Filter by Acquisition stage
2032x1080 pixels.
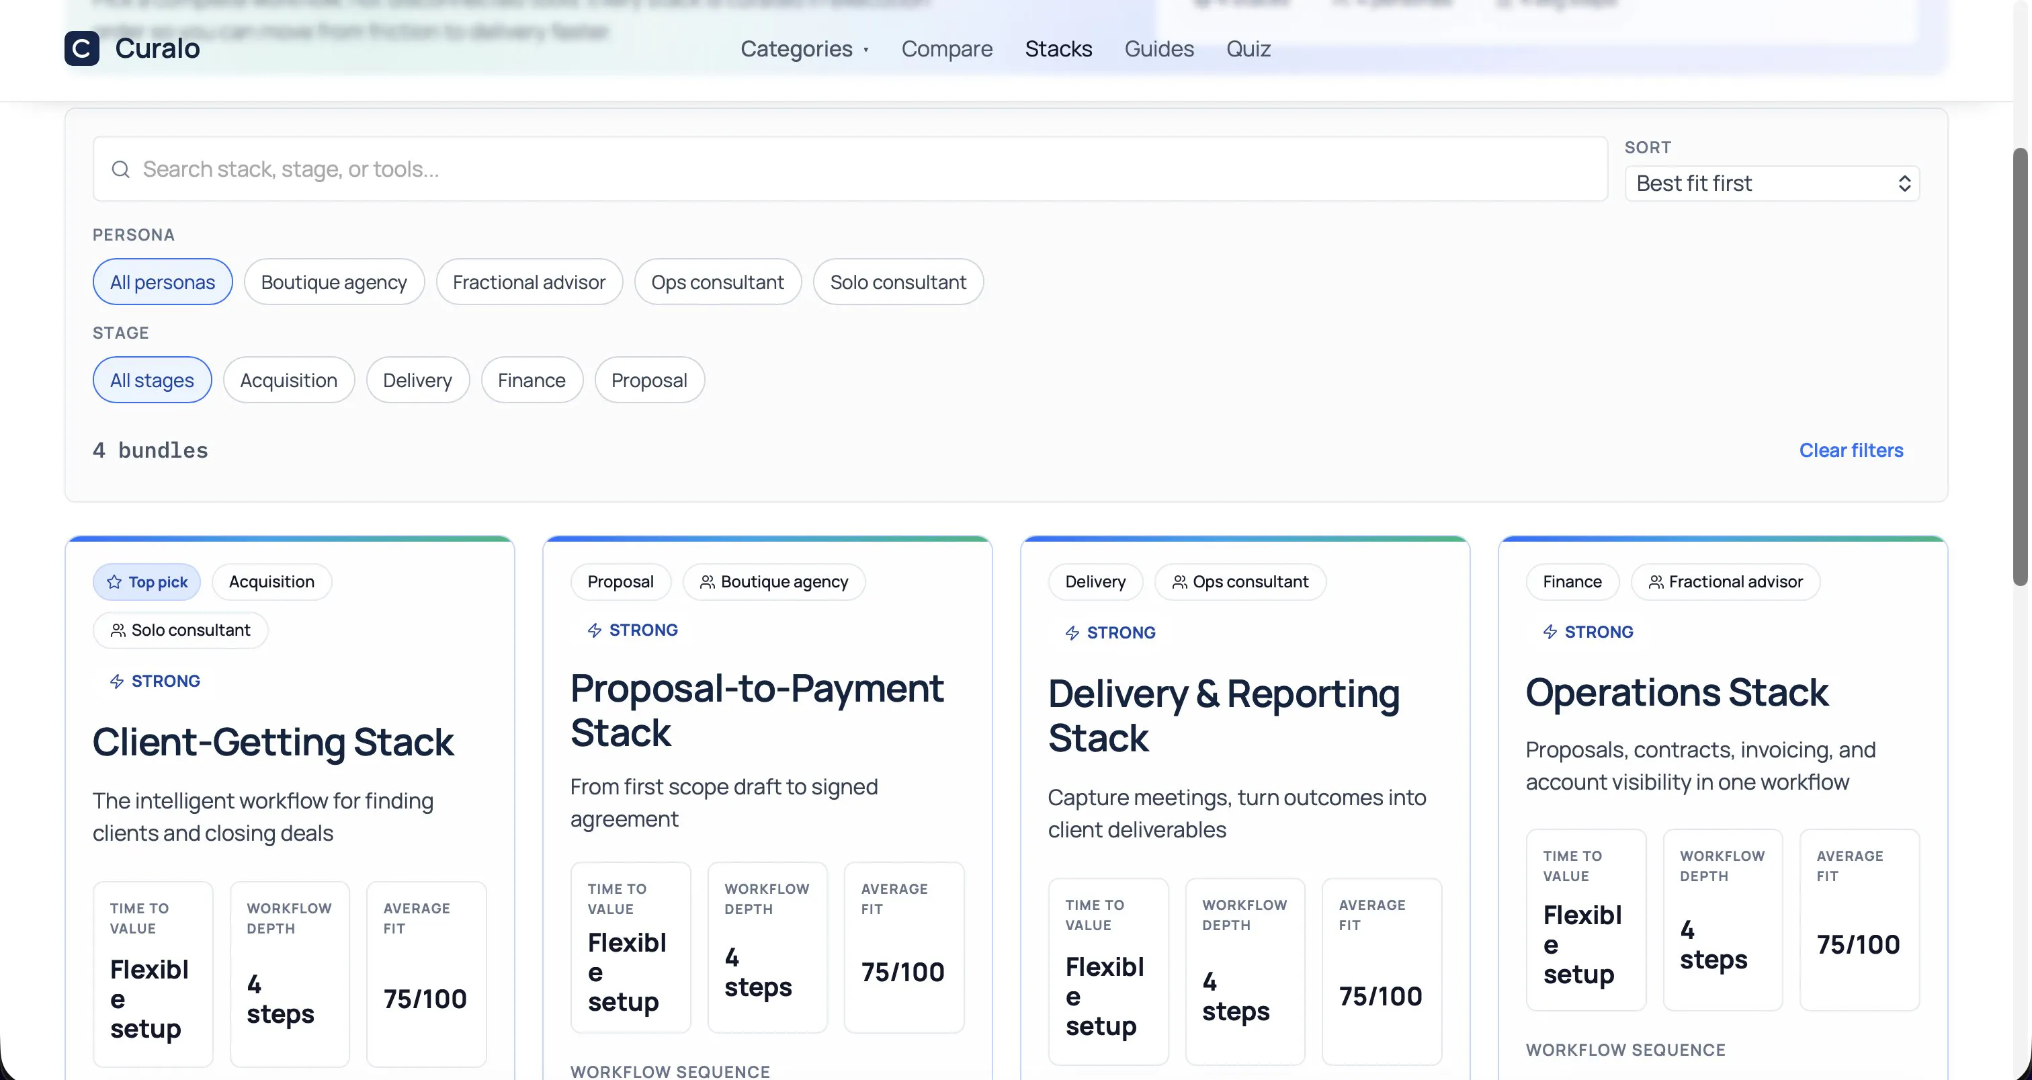pos(289,380)
